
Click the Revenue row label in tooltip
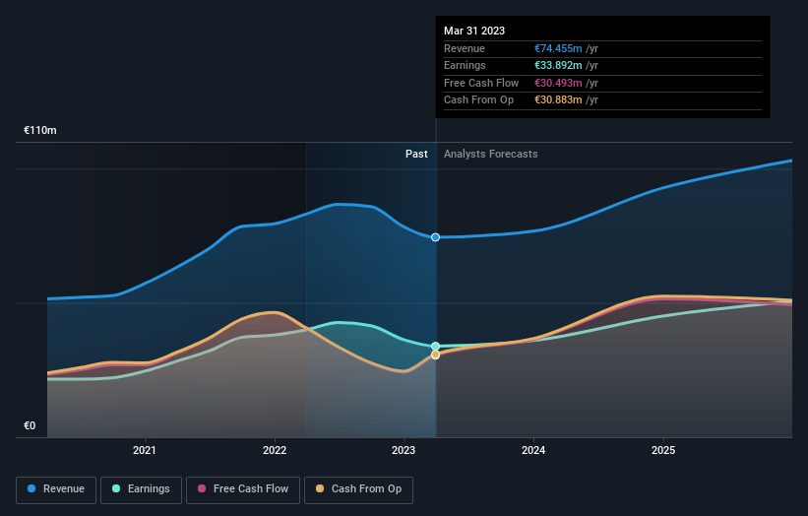(465, 48)
